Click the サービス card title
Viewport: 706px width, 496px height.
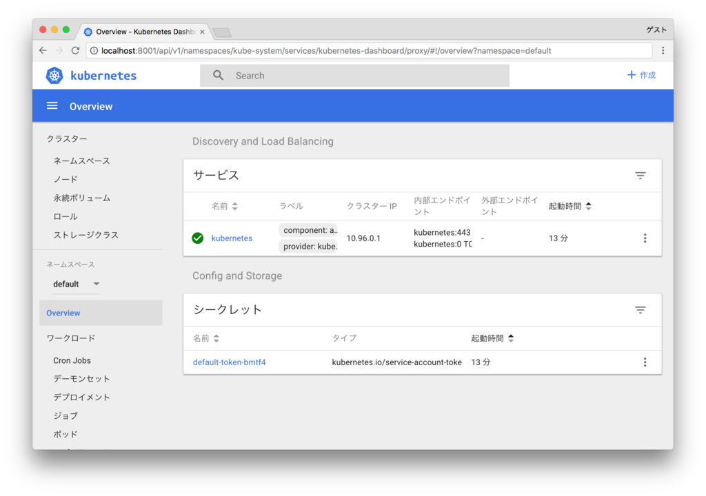pos(216,175)
